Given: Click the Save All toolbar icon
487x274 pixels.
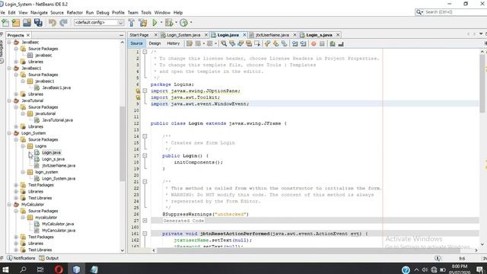Looking at the screenshot, I should pos(38,22).
